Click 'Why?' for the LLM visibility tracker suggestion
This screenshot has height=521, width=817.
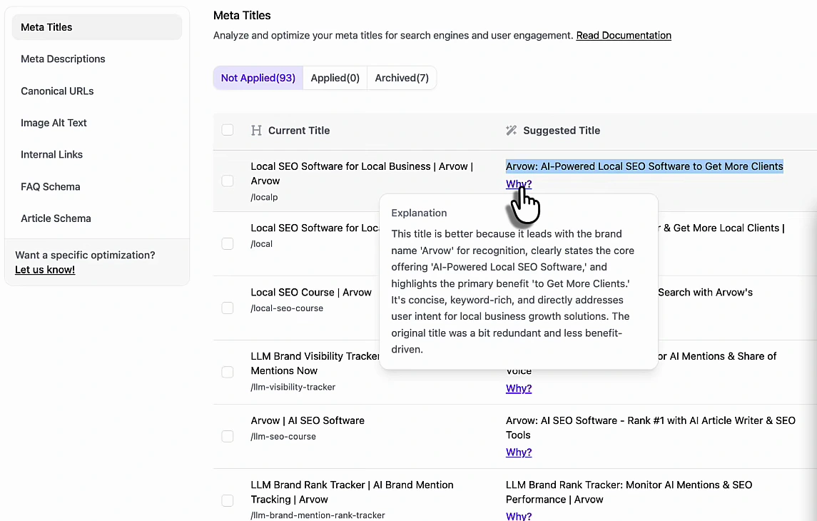point(519,388)
